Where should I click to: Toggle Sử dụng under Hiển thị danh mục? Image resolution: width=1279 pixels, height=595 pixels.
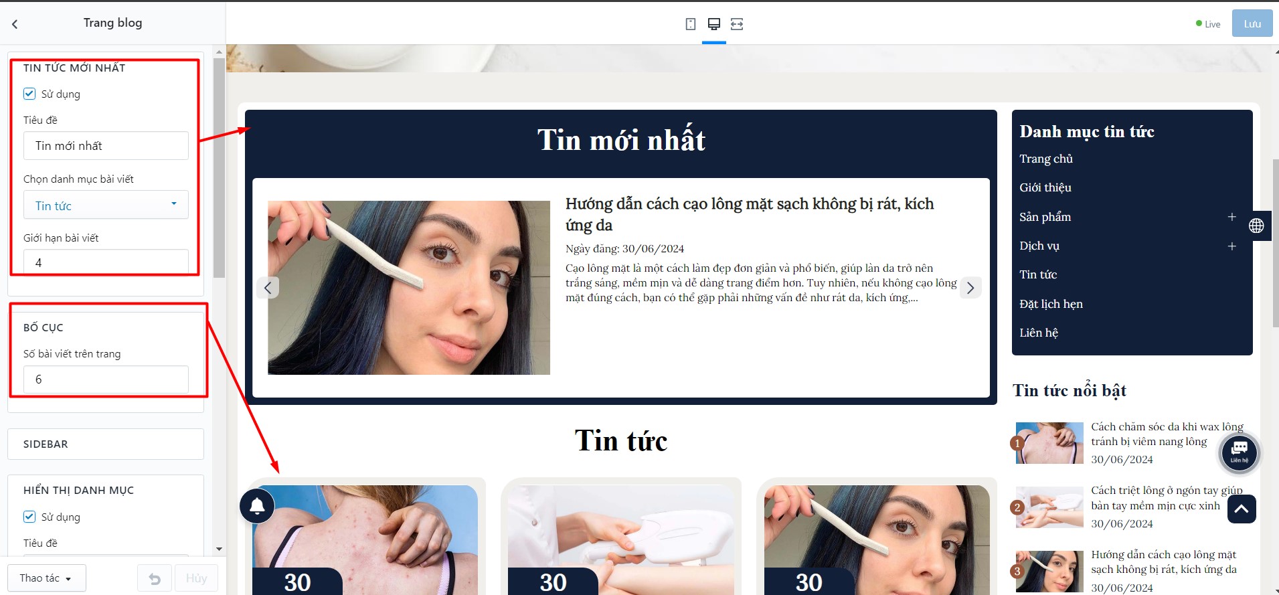click(x=29, y=517)
